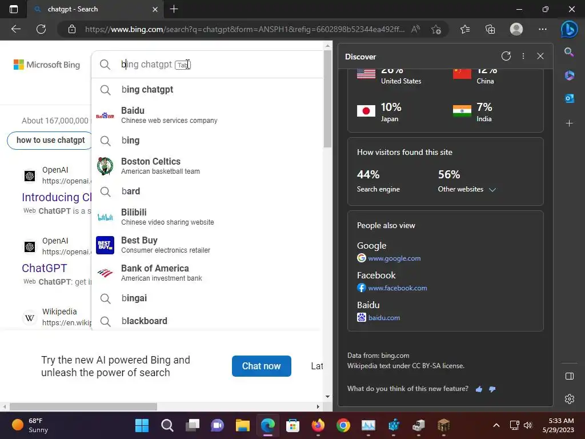Open www.google.com link
Image resolution: width=585 pixels, height=439 pixels.
pos(394,258)
